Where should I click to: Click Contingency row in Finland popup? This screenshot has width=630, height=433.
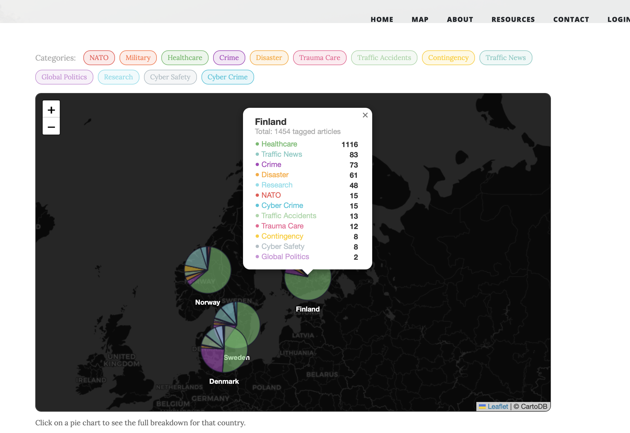[x=307, y=236]
